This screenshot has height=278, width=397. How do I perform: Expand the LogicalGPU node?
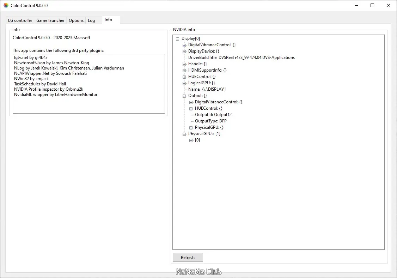pyautogui.click(x=184, y=83)
